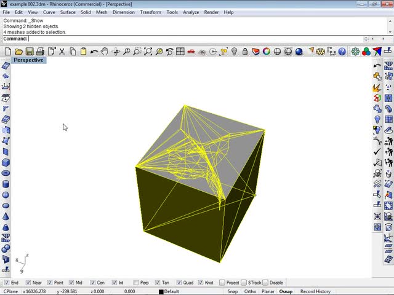This screenshot has width=394, height=295.
Task: Select the Cylinder solid tool
Action: coord(6,184)
